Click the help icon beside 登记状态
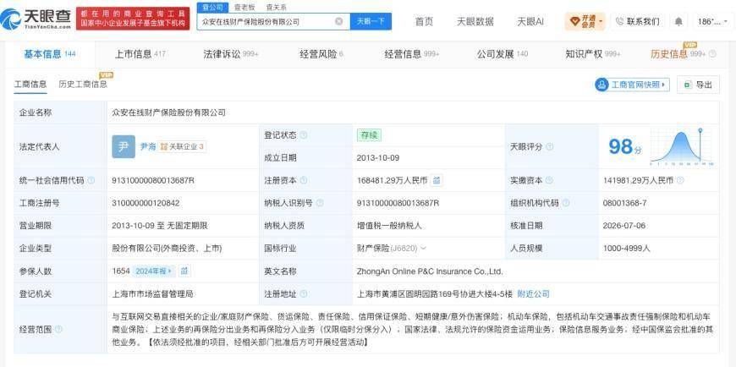The height and width of the screenshot is (367, 736). pos(304,135)
